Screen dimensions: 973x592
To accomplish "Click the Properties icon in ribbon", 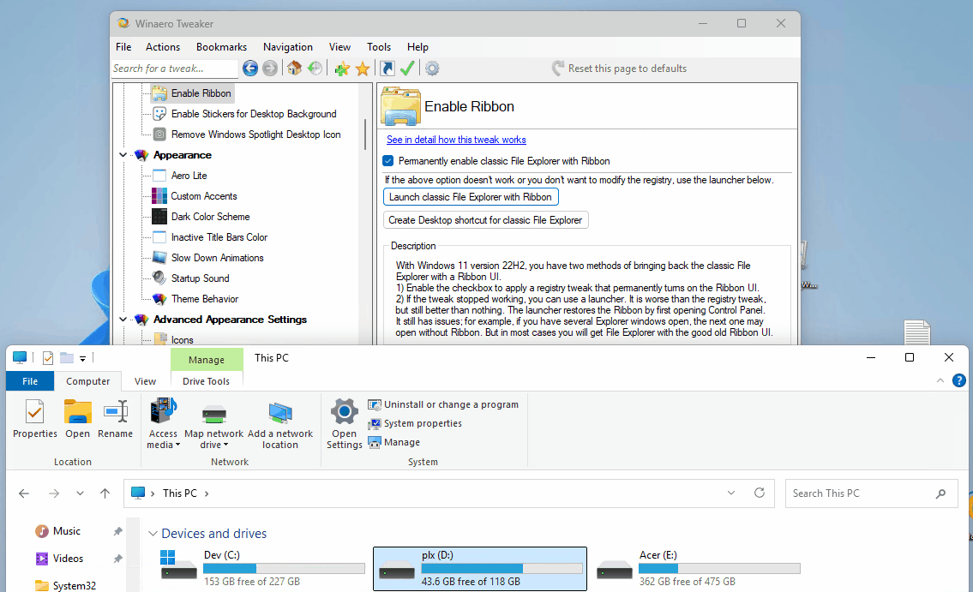I will pyautogui.click(x=35, y=419).
